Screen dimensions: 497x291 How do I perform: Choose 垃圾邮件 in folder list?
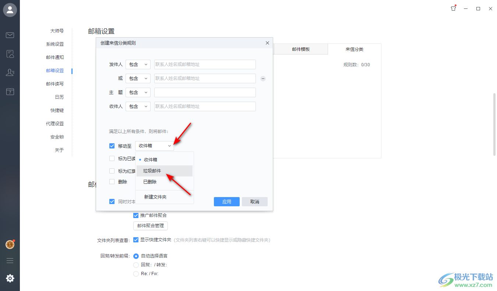[164, 171]
